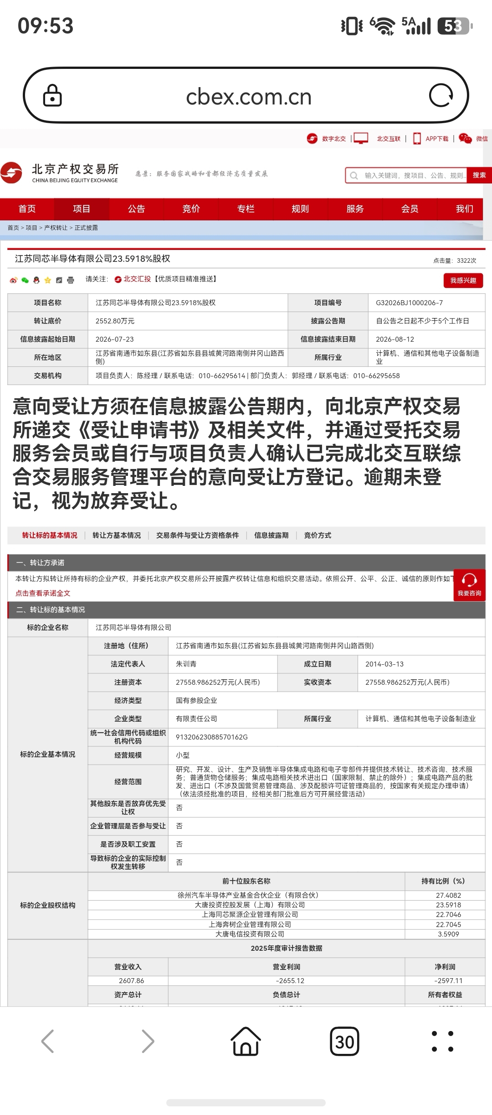Click the legal representative name 朱训青
Viewport: 492px width, 1115px height.
point(186,664)
